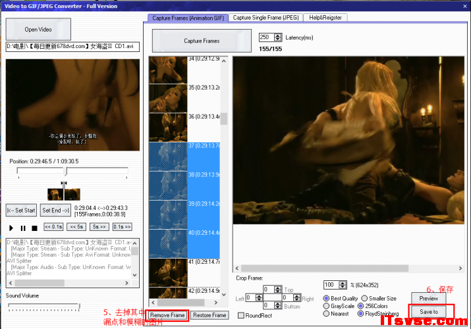Select the Smaller Size radio option
Image resolution: width=471 pixels, height=329 pixels.
[x=364, y=299]
